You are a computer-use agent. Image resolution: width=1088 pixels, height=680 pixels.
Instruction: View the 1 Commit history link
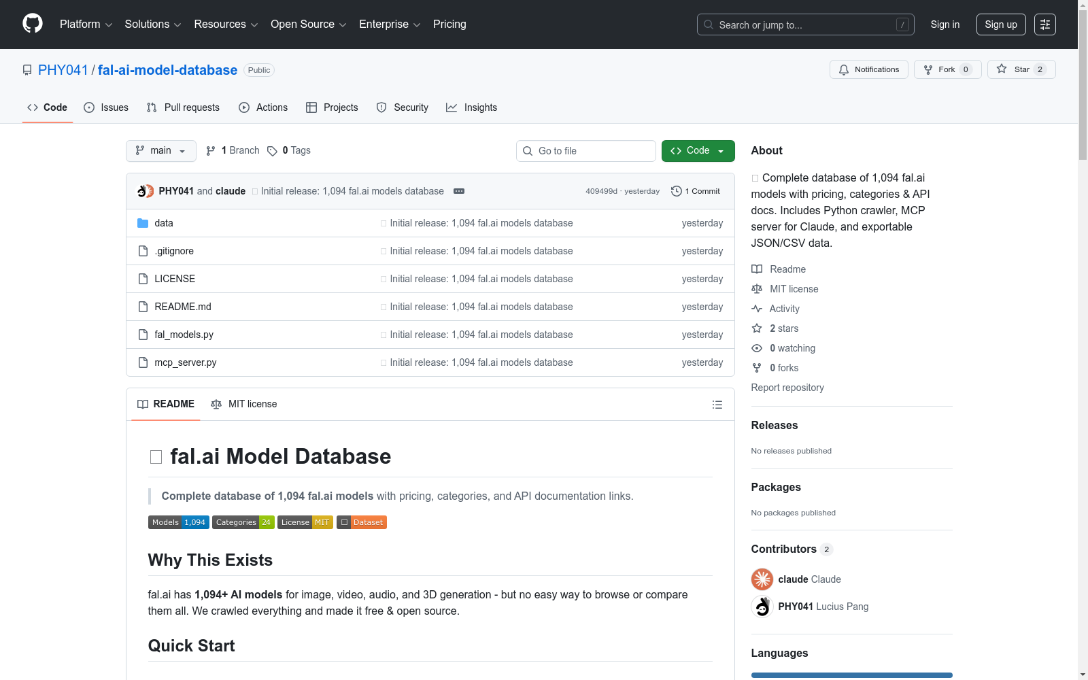coord(696,191)
